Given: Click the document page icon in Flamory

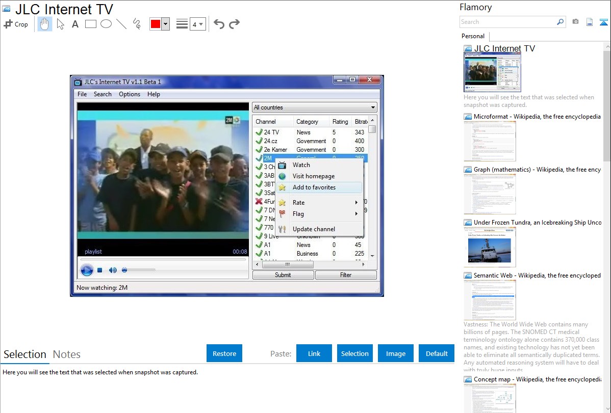Looking at the screenshot, I should point(590,22).
